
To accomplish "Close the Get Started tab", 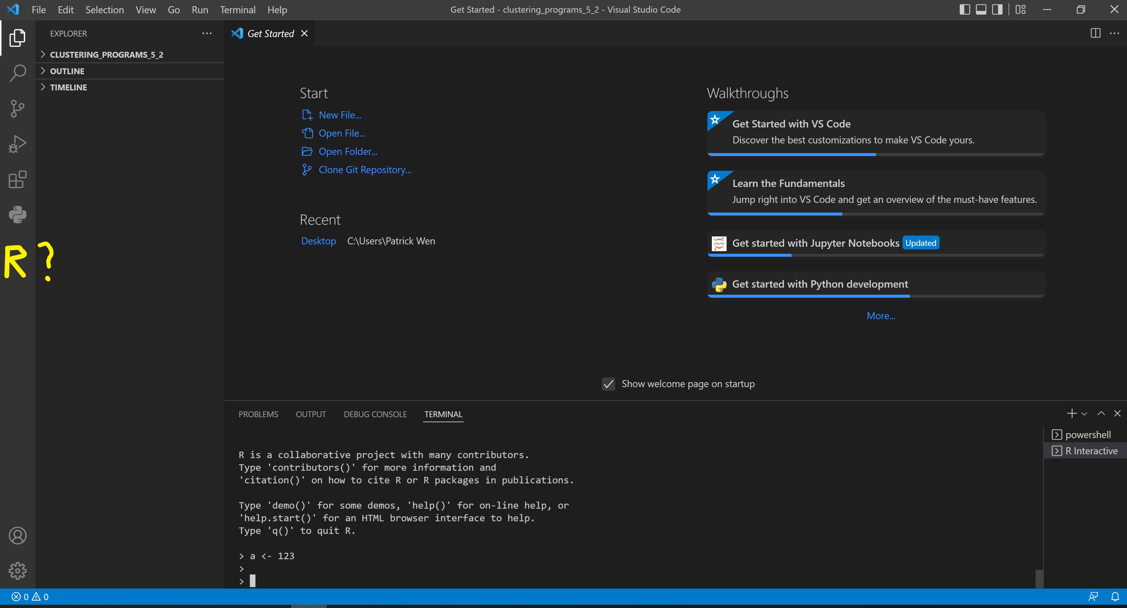I will [x=304, y=33].
